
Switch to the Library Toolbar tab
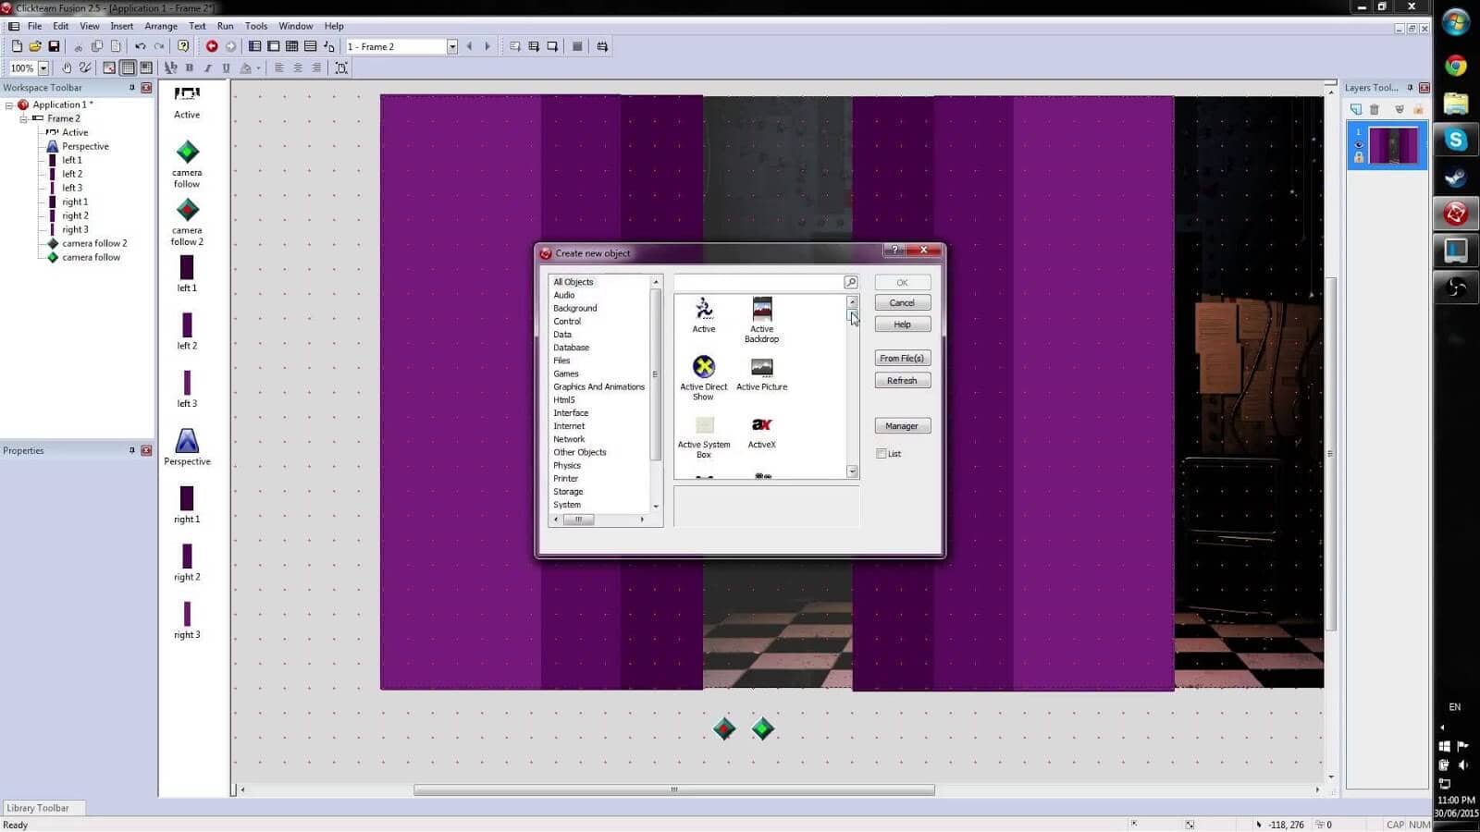[x=38, y=808]
